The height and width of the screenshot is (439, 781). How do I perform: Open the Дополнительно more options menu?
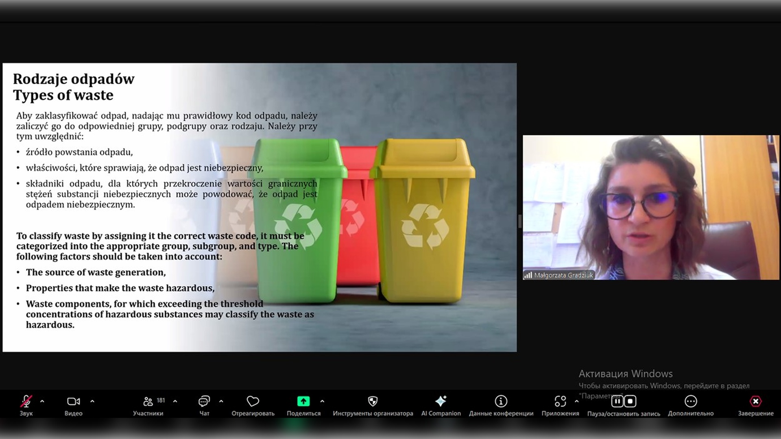coord(691,402)
